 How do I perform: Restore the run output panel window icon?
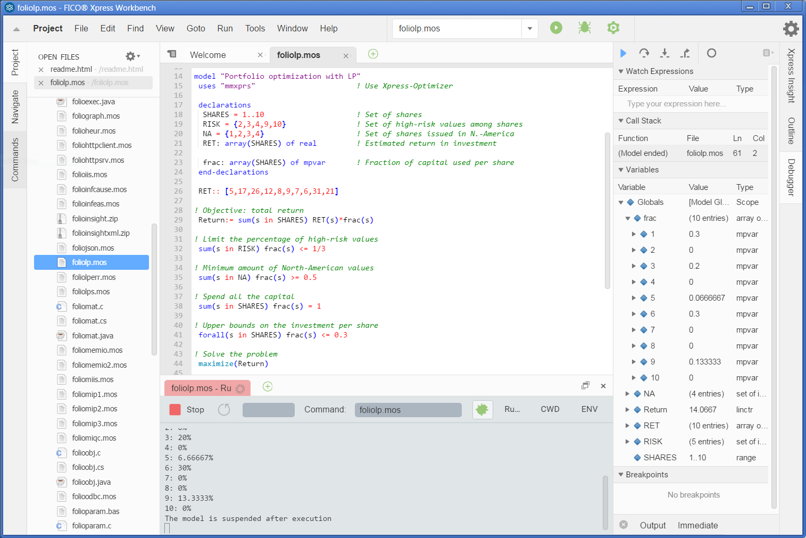(585, 386)
